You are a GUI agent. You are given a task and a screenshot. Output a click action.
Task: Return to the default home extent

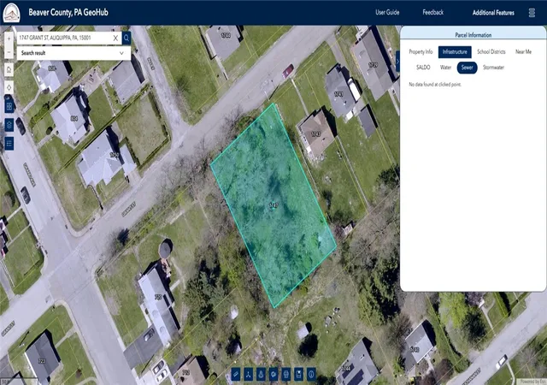(9, 70)
